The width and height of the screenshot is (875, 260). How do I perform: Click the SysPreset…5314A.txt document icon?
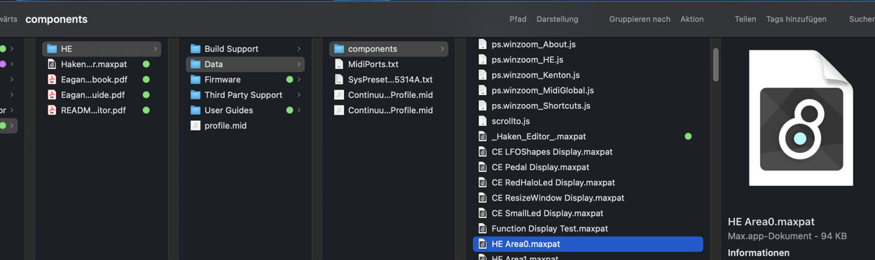[x=339, y=80]
